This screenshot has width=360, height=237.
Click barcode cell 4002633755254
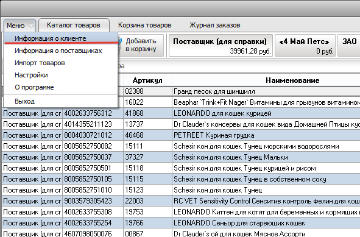[x=93, y=223]
